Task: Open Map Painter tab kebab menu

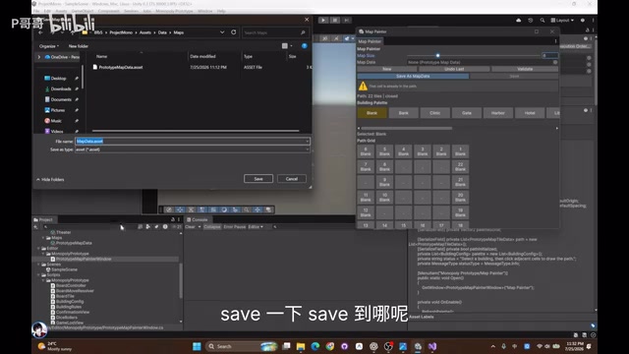Action: 555,41
